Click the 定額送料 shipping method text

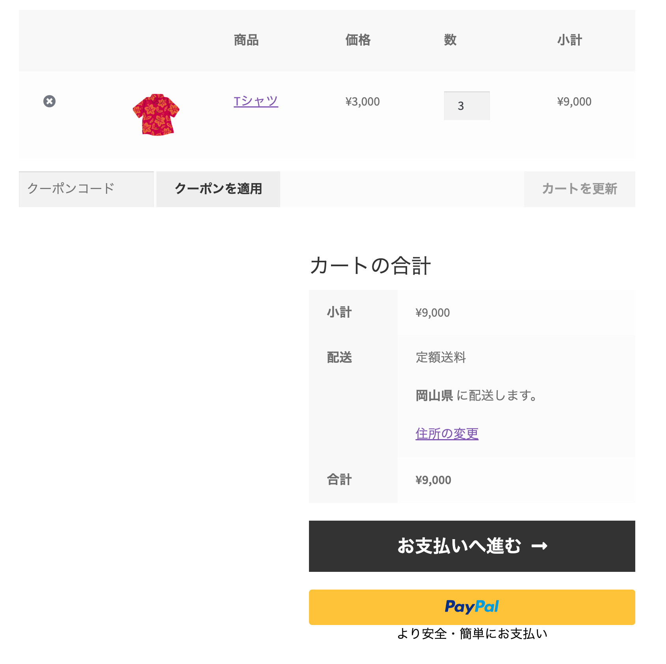441,358
